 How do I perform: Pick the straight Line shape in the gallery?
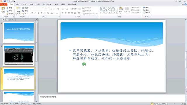pos(106,8)
